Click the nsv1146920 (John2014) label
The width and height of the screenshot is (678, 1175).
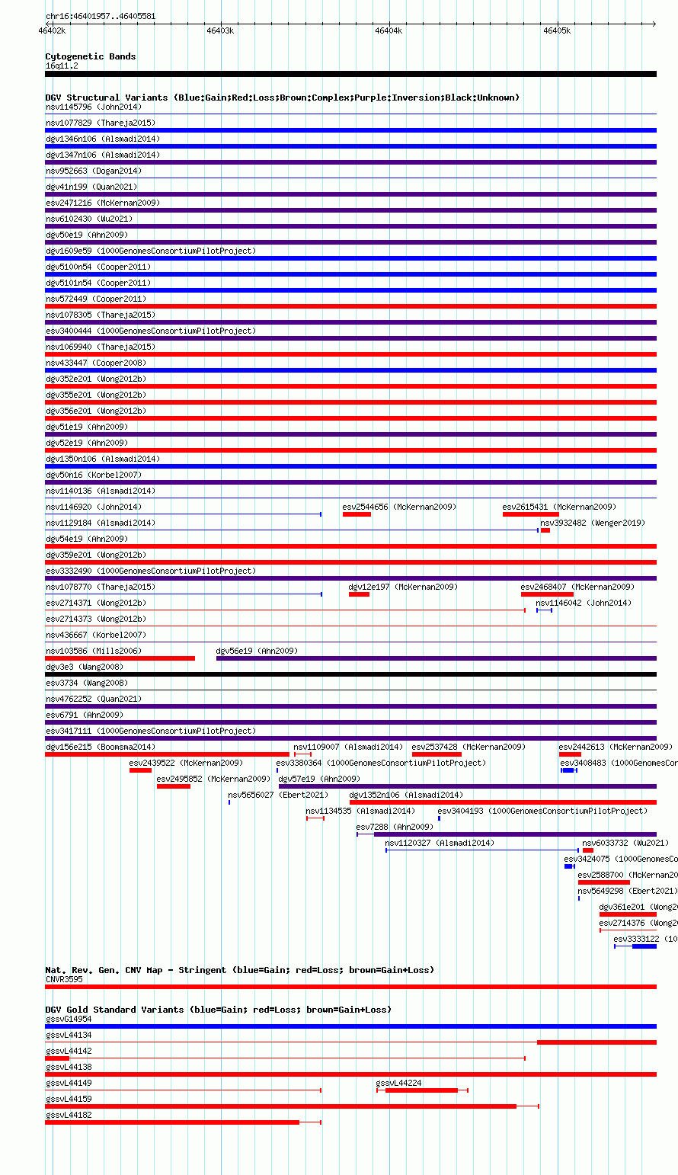coord(93,507)
